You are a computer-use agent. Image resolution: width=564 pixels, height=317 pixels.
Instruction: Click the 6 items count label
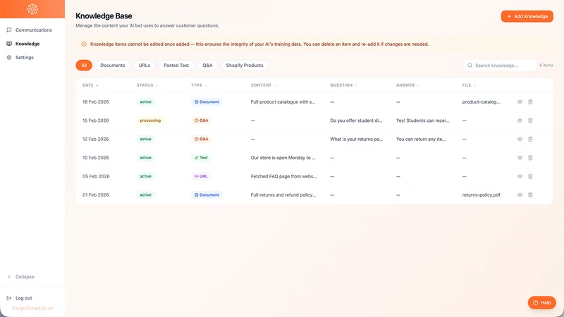click(546, 66)
